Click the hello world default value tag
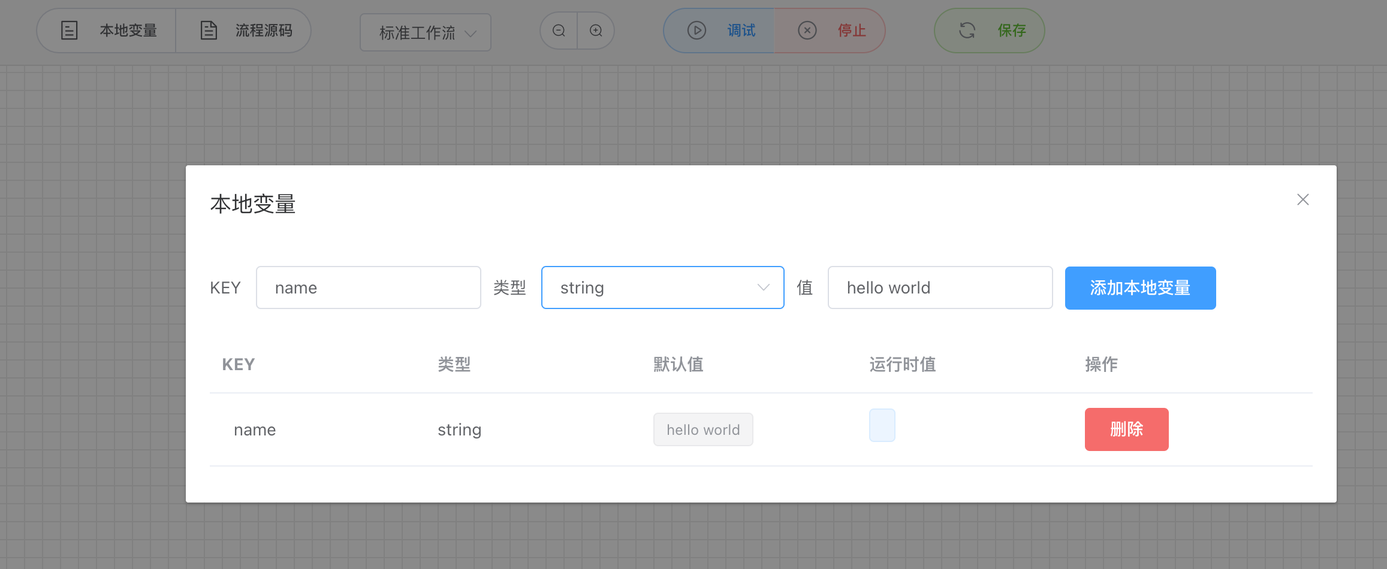Screen dimensions: 1387x569 point(702,429)
